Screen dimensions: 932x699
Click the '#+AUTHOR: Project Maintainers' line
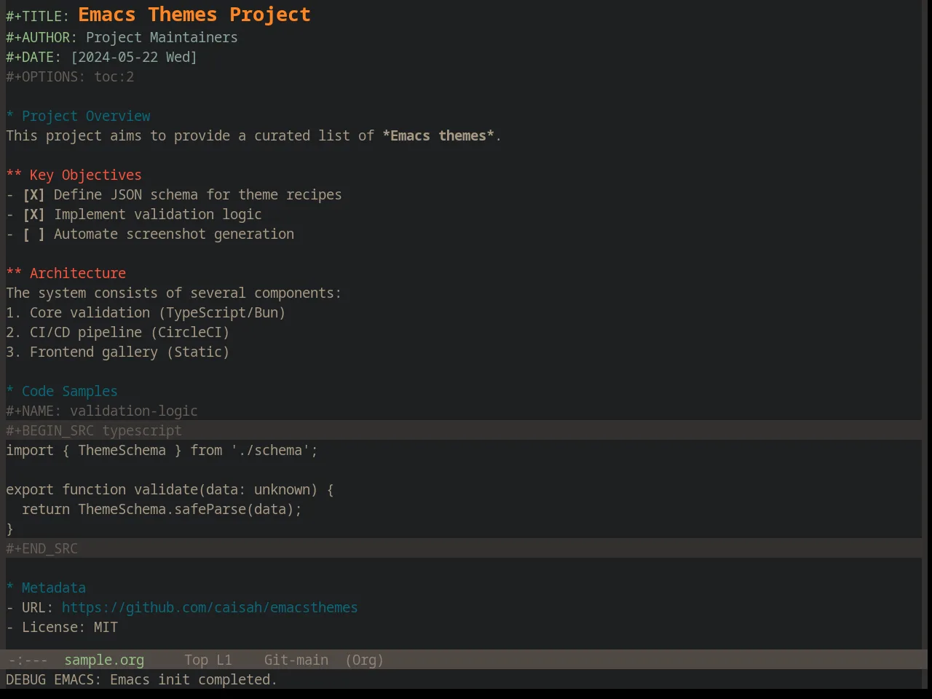(x=122, y=37)
